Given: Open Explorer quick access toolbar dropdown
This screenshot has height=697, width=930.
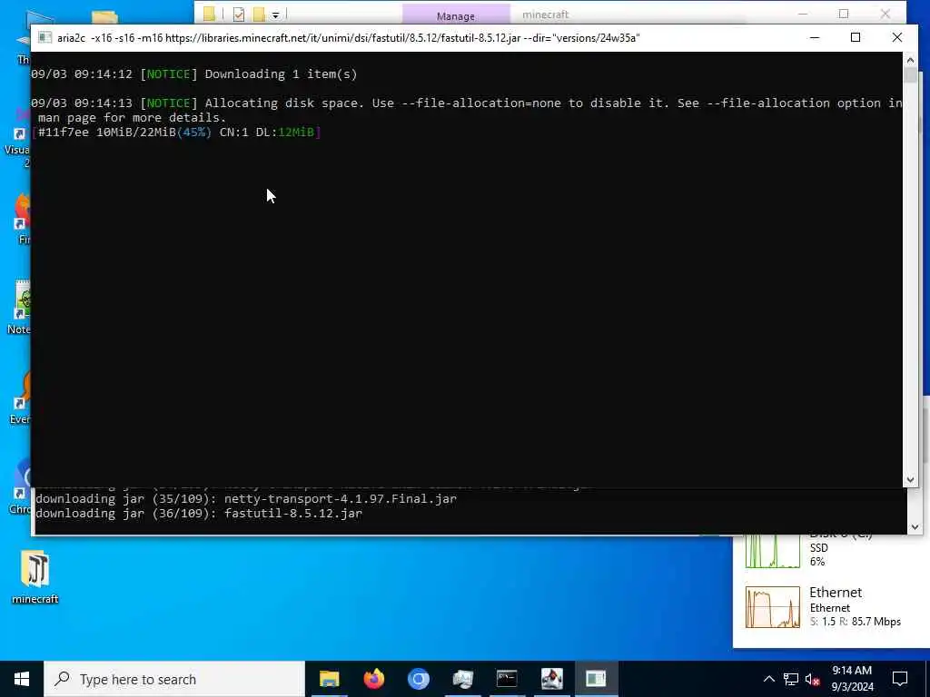Looking at the screenshot, I should coord(276,15).
